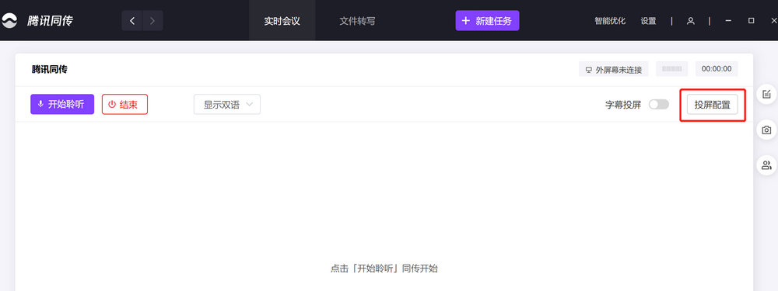
Task: Toggle the 字幕投屏 switch
Action: [x=659, y=105]
